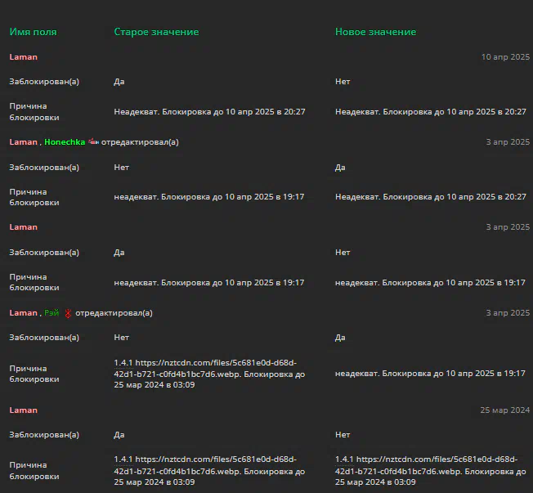Click the underlined 1.4.1 rule in Рэй's entry

click(x=123, y=363)
